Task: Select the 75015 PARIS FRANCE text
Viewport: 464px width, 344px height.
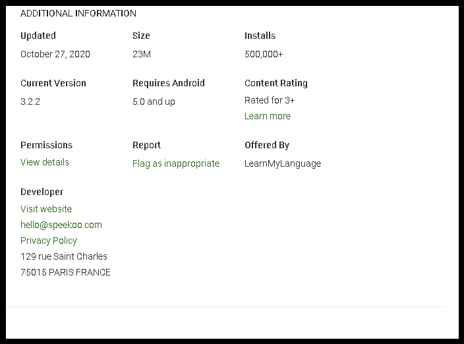Action: 65,272
